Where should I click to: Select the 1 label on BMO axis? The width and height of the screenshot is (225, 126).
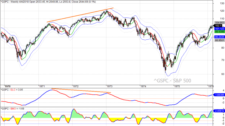223,115
